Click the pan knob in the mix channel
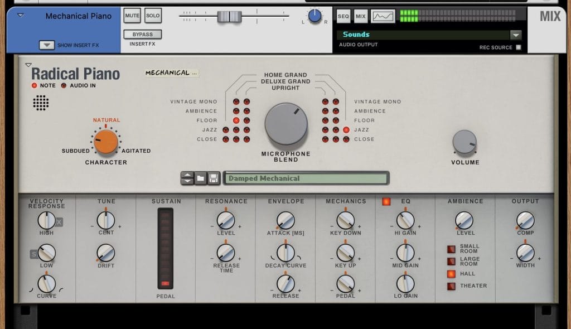The width and height of the screenshot is (571, 329). pos(314,16)
